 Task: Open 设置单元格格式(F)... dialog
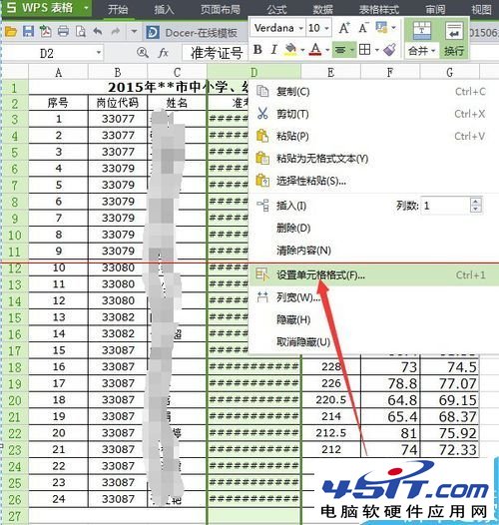pos(373,274)
